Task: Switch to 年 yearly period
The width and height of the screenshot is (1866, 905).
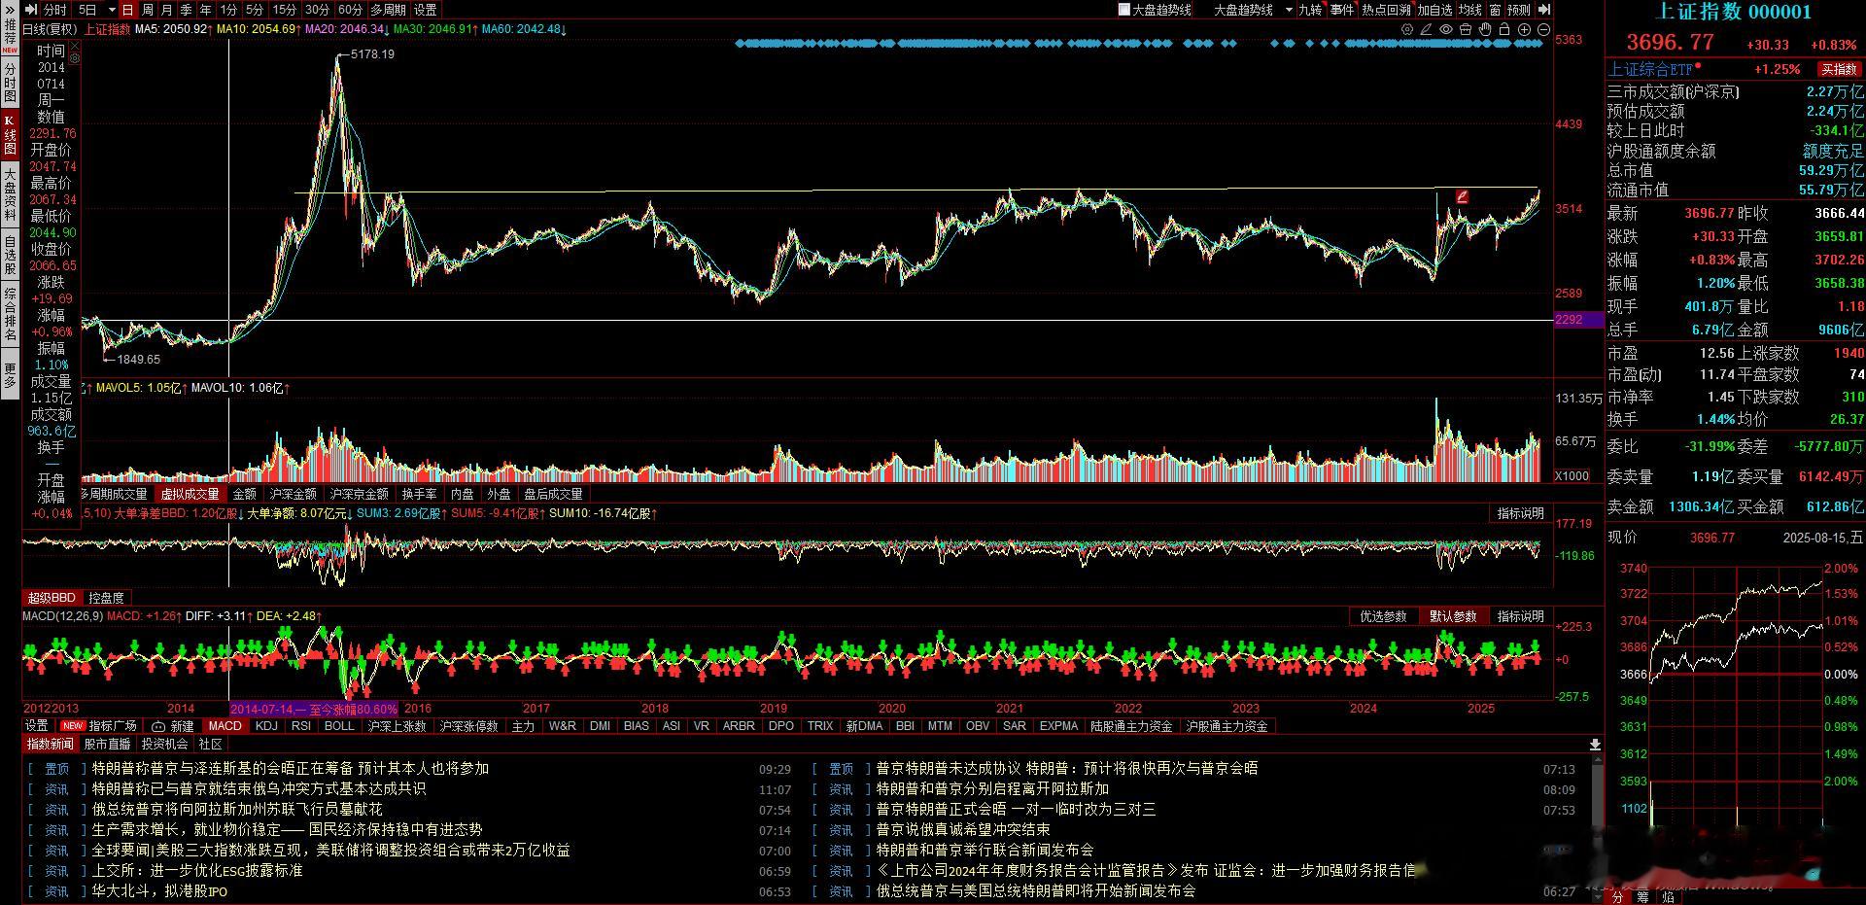Action: click(x=205, y=10)
